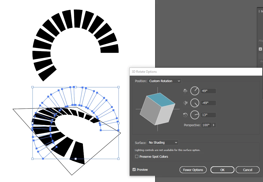Open the Position dropdown

[x=164, y=81]
